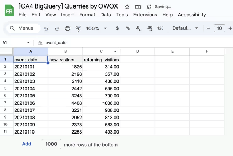
Task: Format as currency with dollar icon
Action: click(x=117, y=28)
